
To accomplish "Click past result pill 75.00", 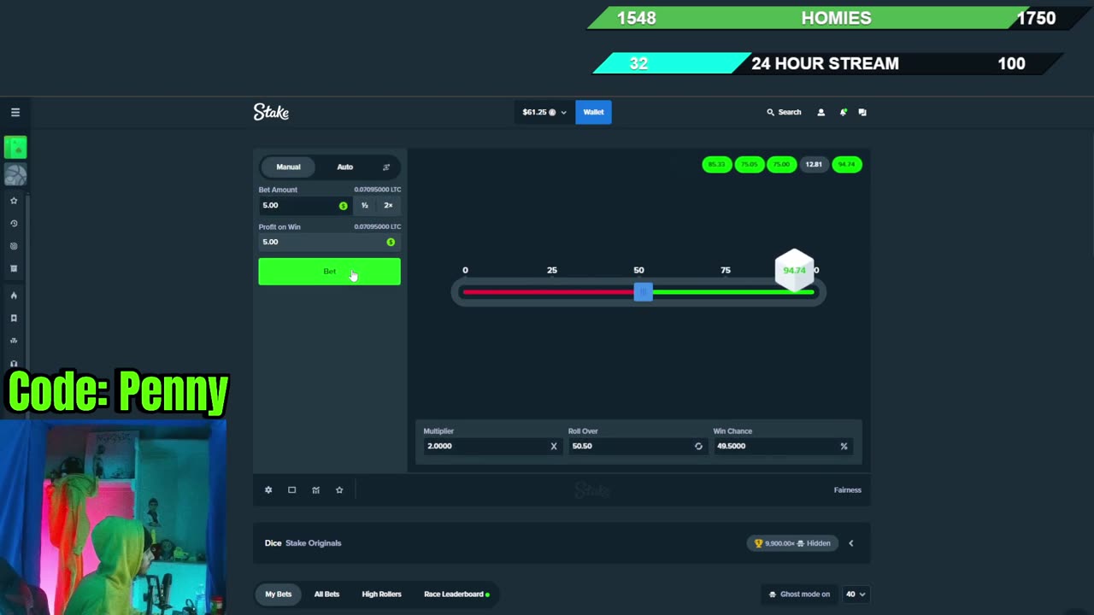I will 781,164.
